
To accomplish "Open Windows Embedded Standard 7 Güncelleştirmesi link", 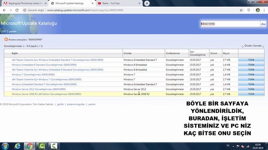I will (x=44, y=84).
